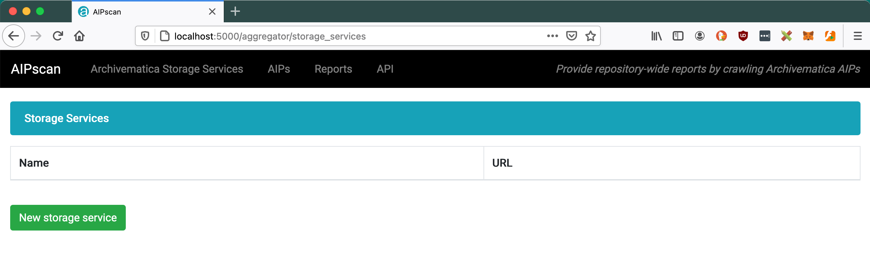
Task: Click the repository-wide reports tagline text
Action: pyautogui.click(x=708, y=69)
